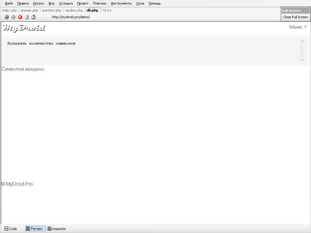The height and width of the screenshot is (233, 311).
Task: Open the Искать menu
Action: [x=39, y=3]
